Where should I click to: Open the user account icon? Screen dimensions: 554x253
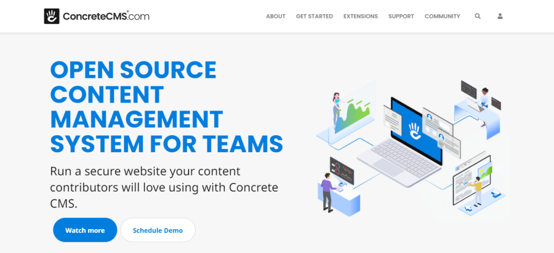click(x=500, y=16)
